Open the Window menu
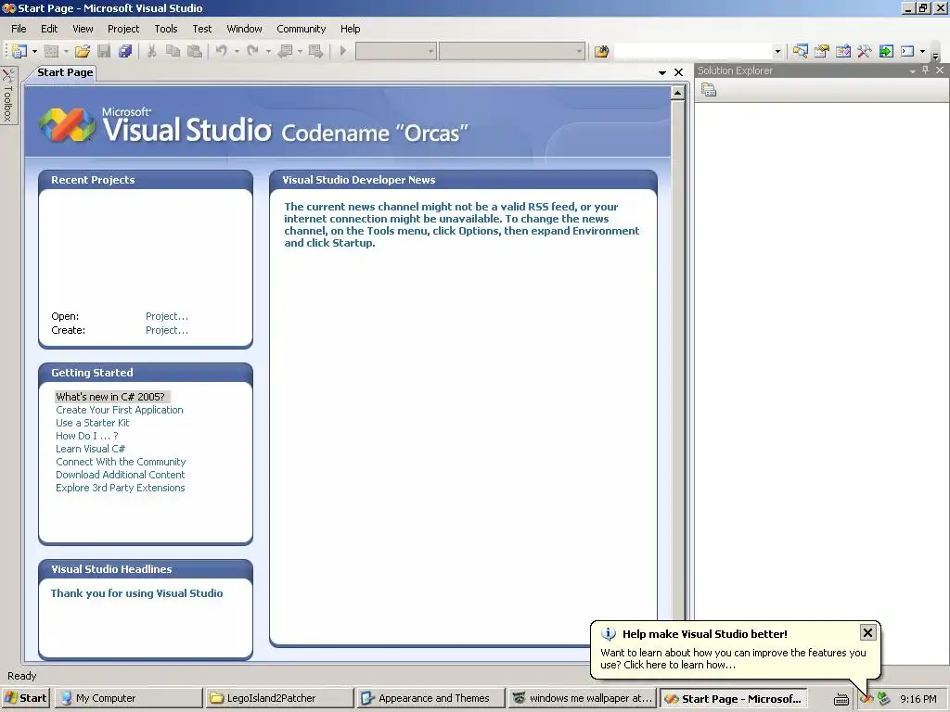 244,29
